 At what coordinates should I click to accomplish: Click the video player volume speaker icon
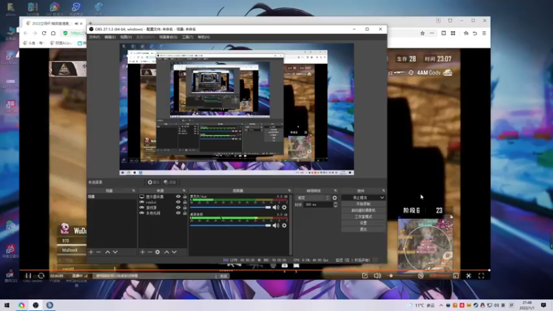[377, 276]
